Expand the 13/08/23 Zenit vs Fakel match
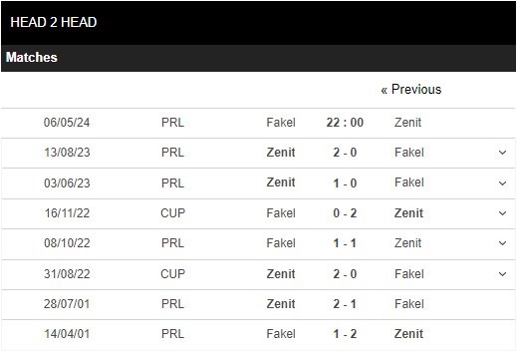The width and height of the screenshot is (517, 361). (502, 153)
